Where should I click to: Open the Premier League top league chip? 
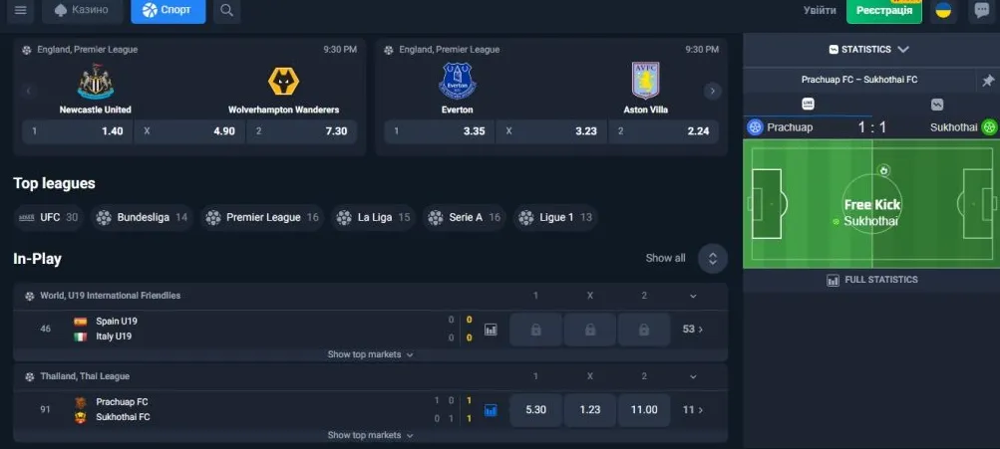pyautogui.click(x=262, y=218)
